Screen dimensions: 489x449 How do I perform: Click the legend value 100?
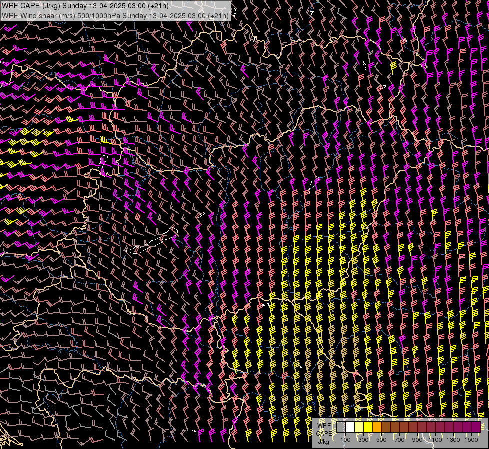[x=345, y=440]
